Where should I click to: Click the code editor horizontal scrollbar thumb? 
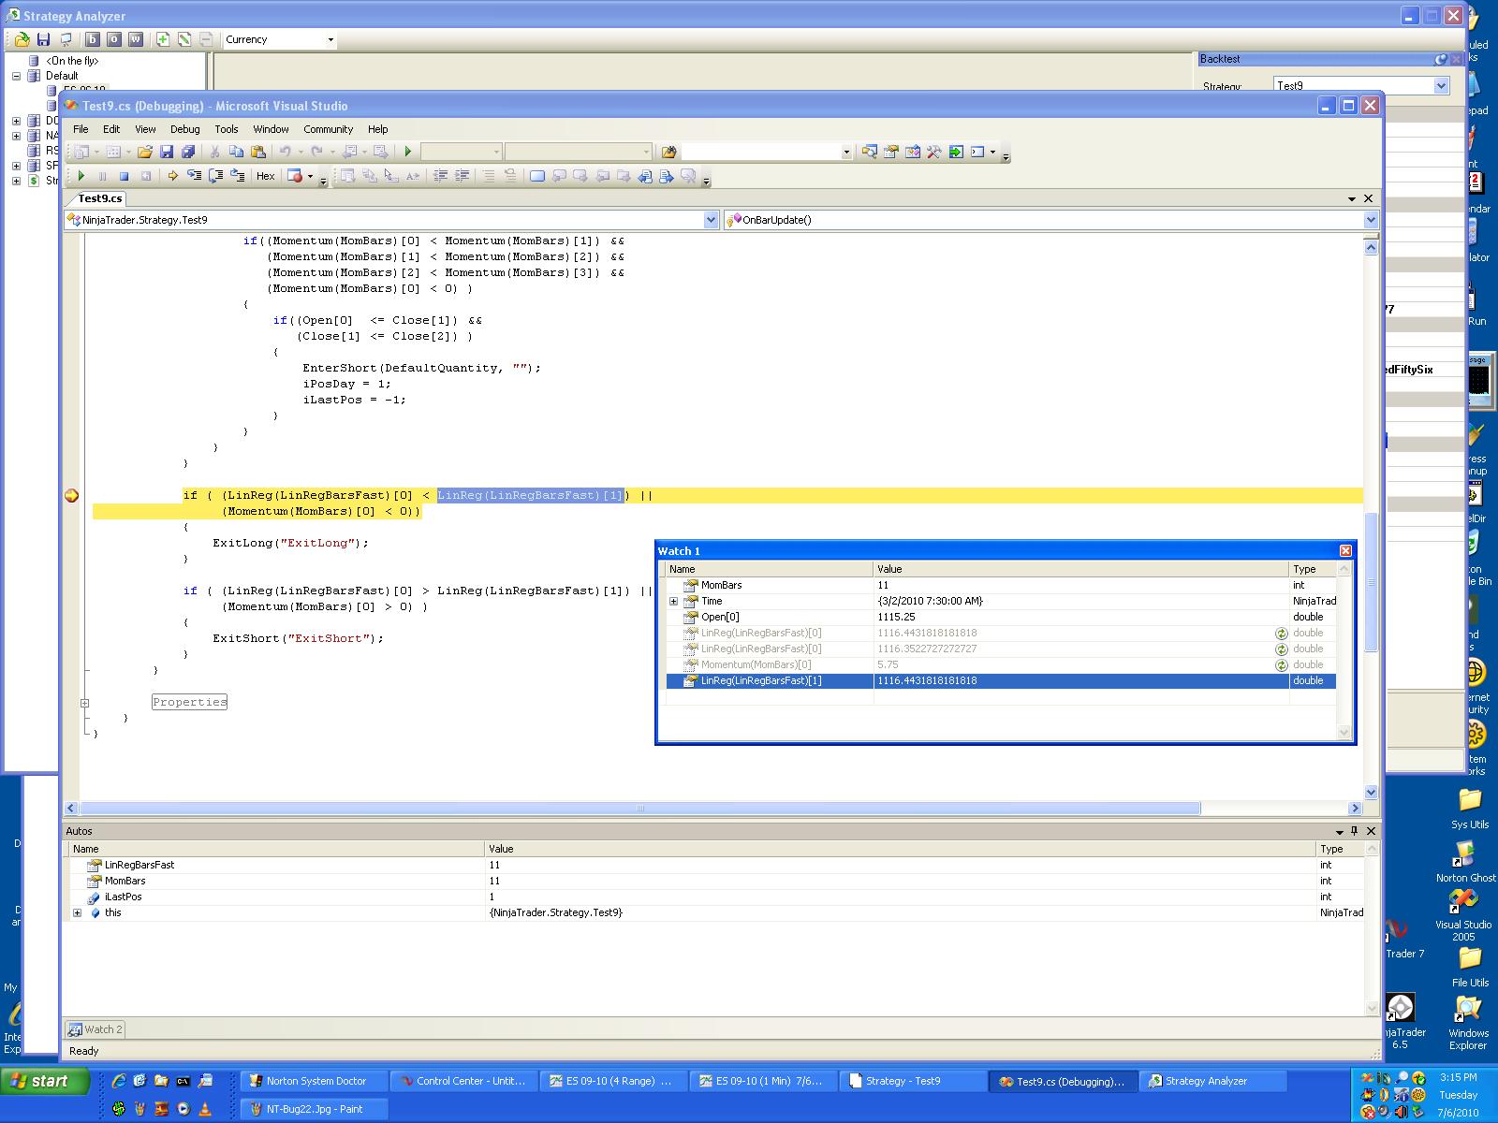[639, 809]
